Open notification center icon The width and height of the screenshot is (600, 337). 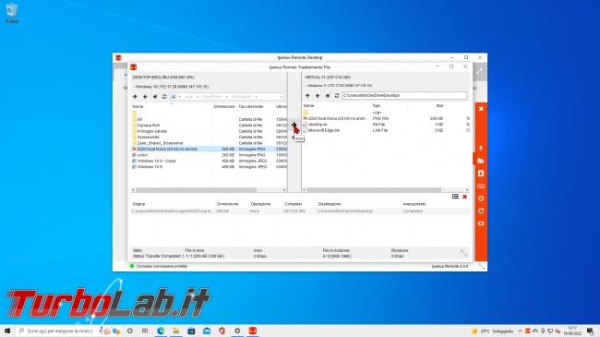pos(591,331)
